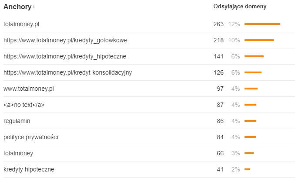Click the Odsyłające domeny column header
This screenshot has height=178, width=295.
[240, 7]
